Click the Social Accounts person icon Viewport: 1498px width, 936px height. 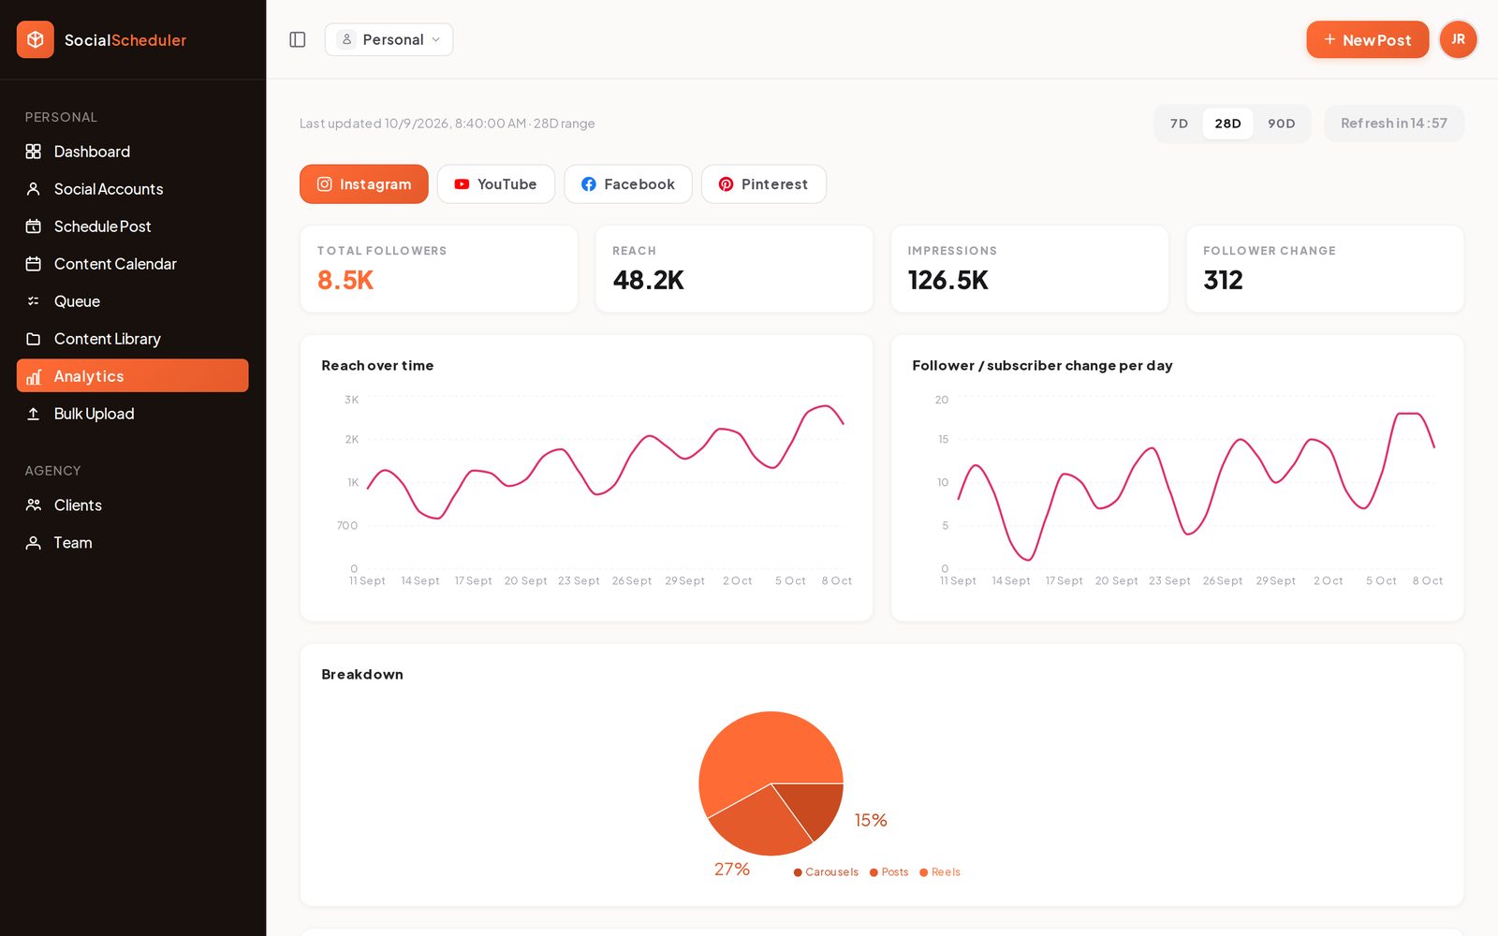click(x=34, y=189)
